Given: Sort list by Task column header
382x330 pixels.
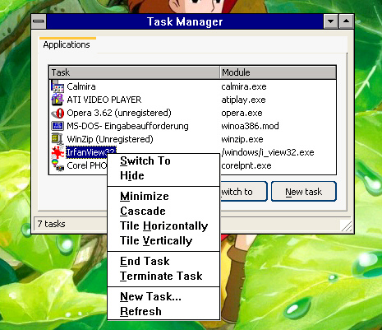Looking at the screenshot, I should tap(135, 72).
